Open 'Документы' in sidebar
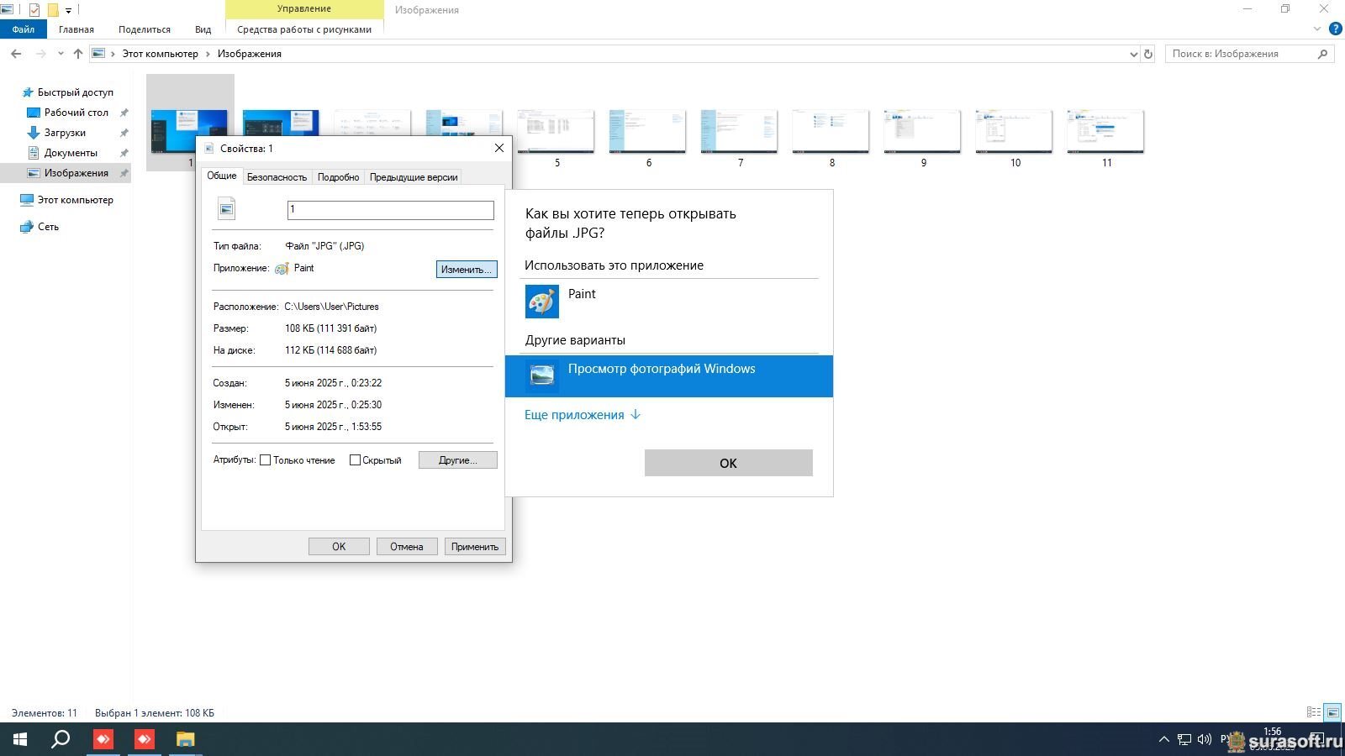The height and width of the screenshot is (756, 1345). (71, 153)
